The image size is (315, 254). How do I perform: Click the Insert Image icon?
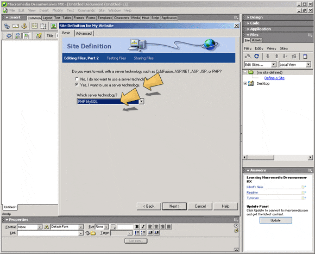[x=53, y=26]
